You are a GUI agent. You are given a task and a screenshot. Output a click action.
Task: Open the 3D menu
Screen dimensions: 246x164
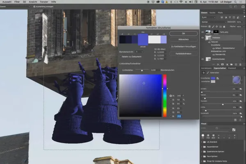point(24,2)
